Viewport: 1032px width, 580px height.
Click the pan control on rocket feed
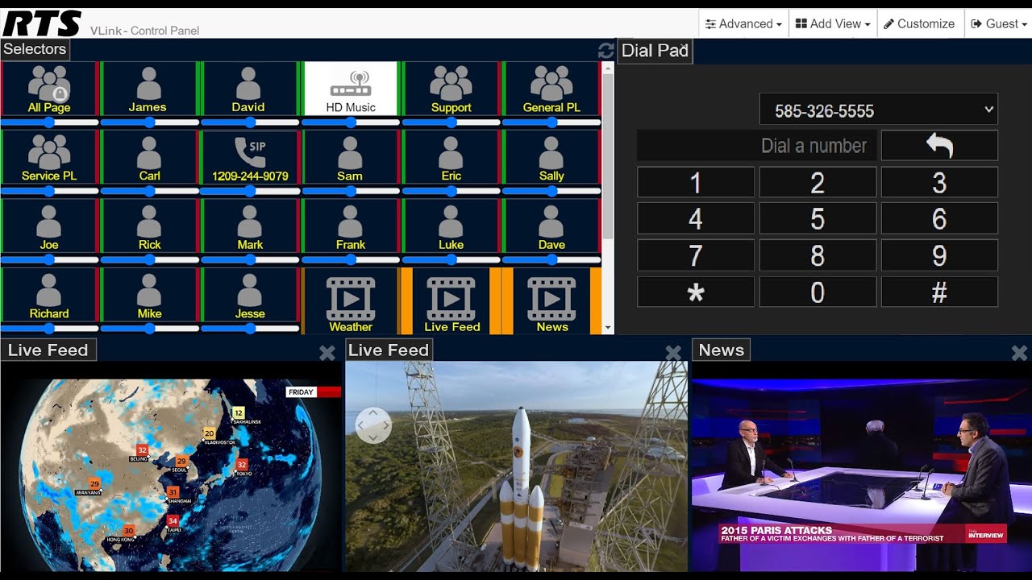[x=373, y=425]
